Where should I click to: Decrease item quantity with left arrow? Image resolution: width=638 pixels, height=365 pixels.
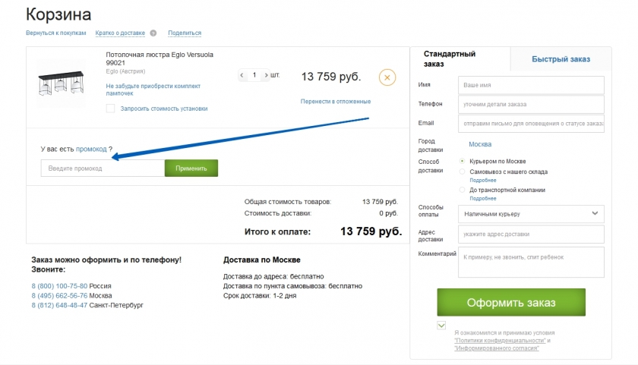coord(242,75)
